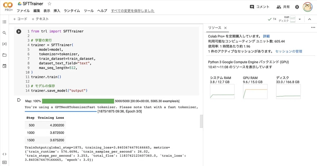Open the ランタイム menu
This screenshot has width=317, height=166.
72,11
